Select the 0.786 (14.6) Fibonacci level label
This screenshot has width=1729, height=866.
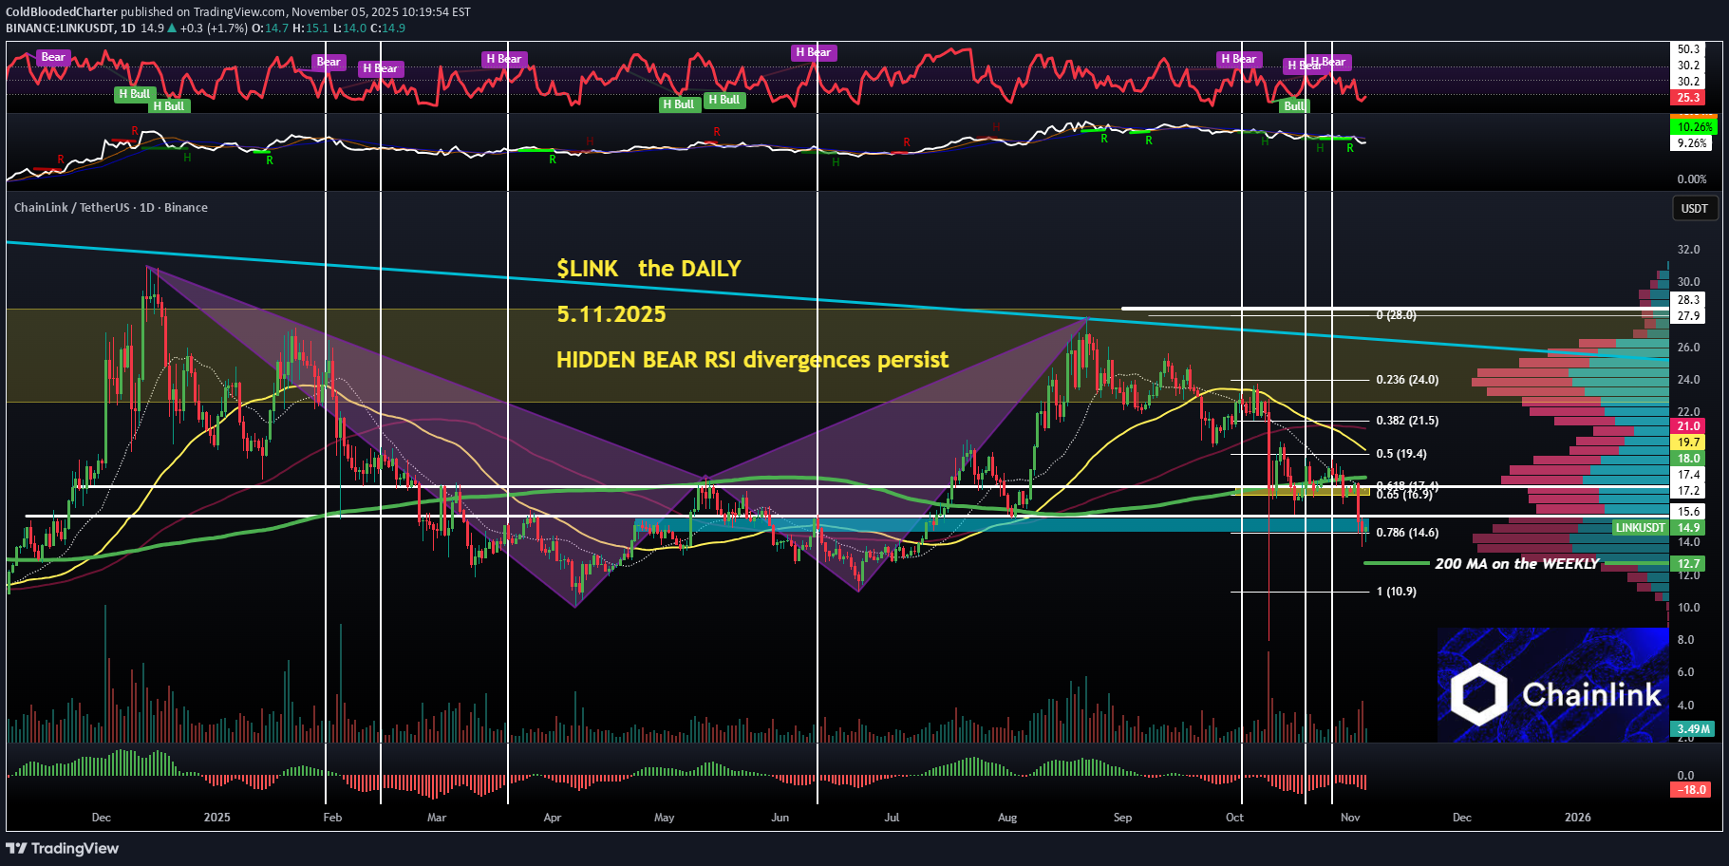(1407, 533)
